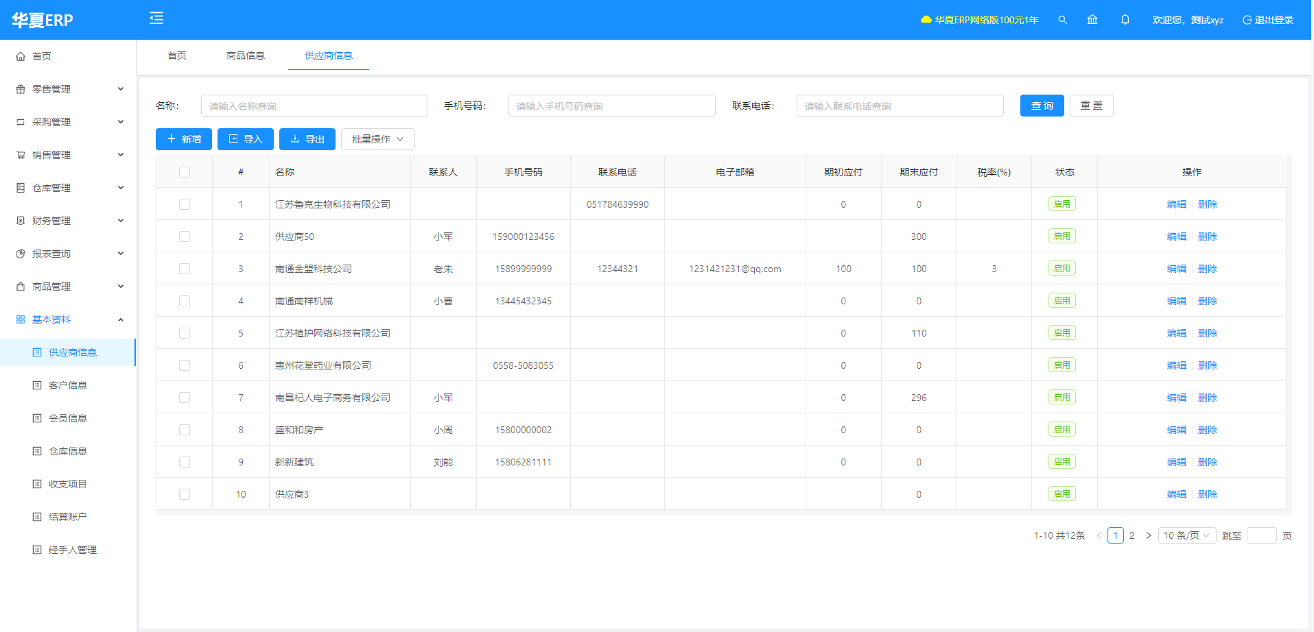Click the home icon beside 首页 in sidebar

pos(21,56)
